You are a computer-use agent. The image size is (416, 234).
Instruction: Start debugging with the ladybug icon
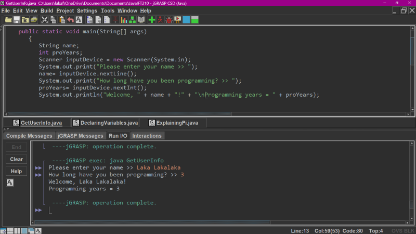click(169, 20)
